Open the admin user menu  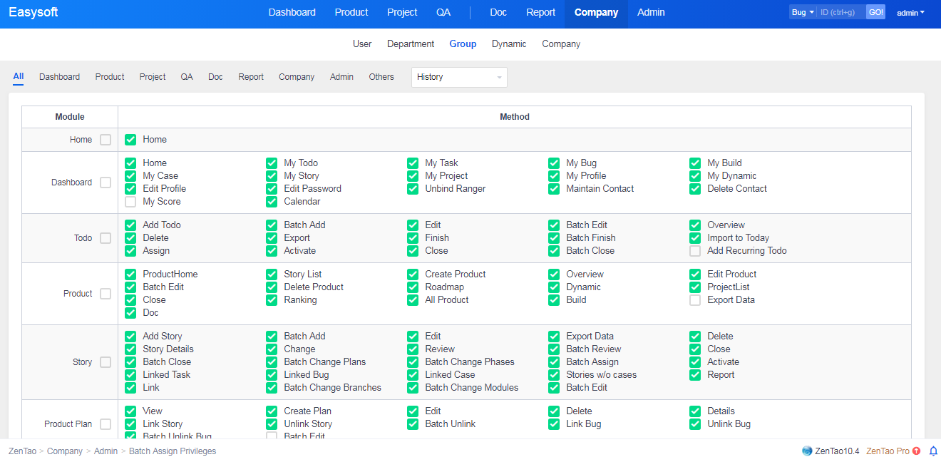tap(910, 13)
